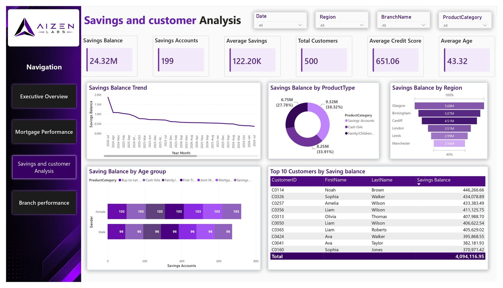This screenshot has width=503, height=288.
Task: Click the Average Age 43.32 card
Action: click(x=467, y=56)
